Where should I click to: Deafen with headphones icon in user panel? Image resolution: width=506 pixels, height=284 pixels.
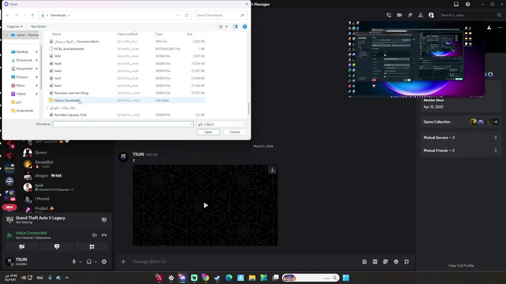coord(89,262)
